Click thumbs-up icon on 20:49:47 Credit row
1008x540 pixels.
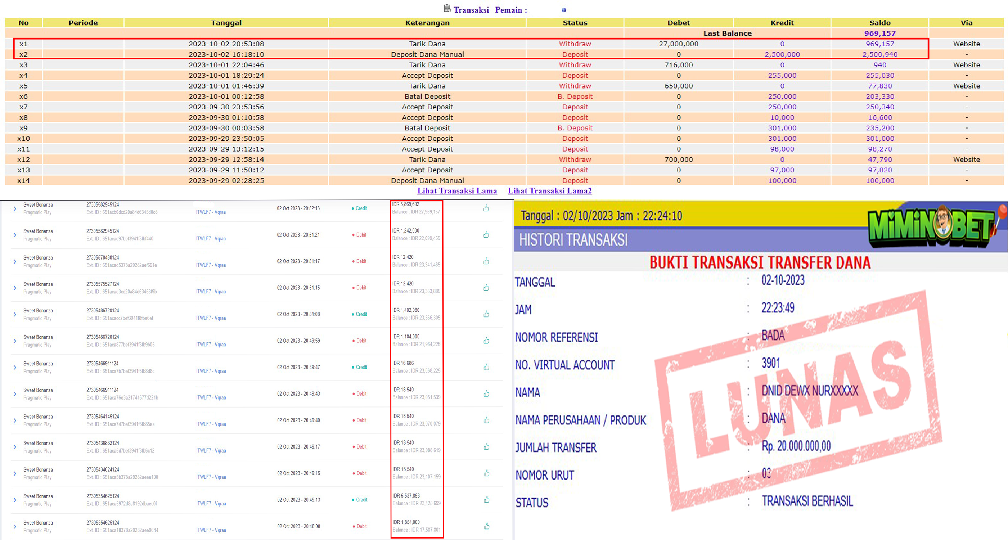[486, 367]
